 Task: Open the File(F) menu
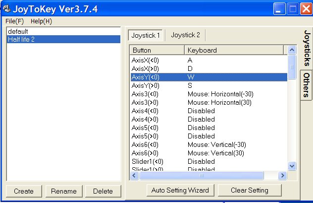click(14, 21)
